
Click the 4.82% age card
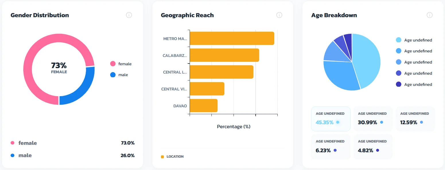click(373, 147)
